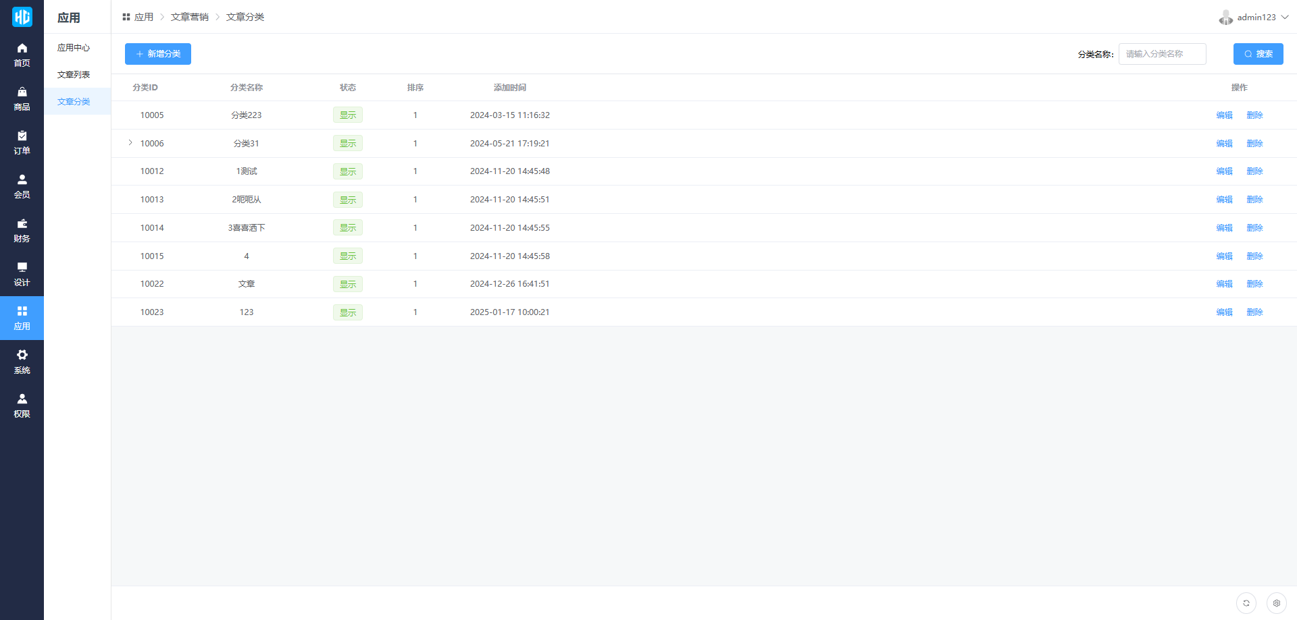This screenshot has height=620, width=1297.
Task: Open the 订单 orders clipboard icon
Action: point(22,136)
